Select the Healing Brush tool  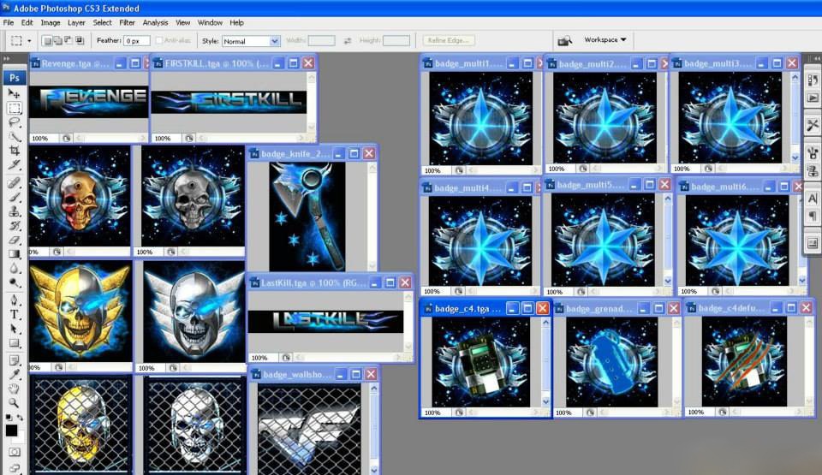pyautogui.click(x=15, y=182)
